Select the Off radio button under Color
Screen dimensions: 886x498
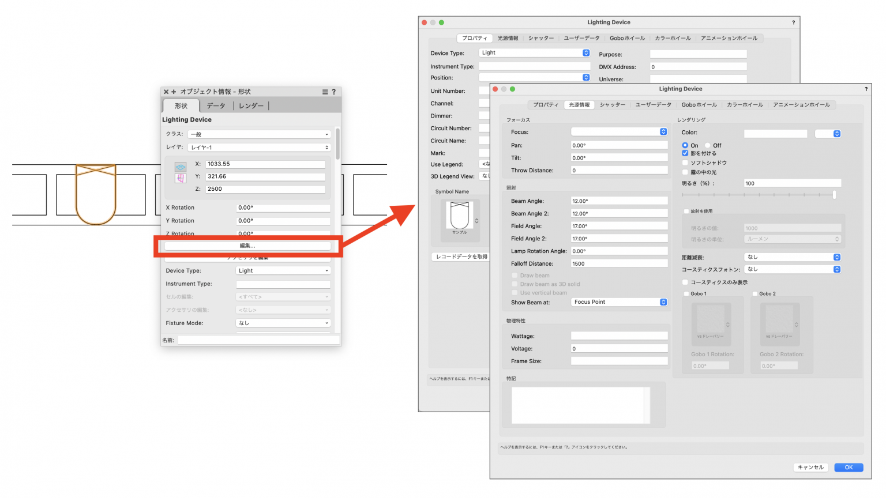pos(707,145)
